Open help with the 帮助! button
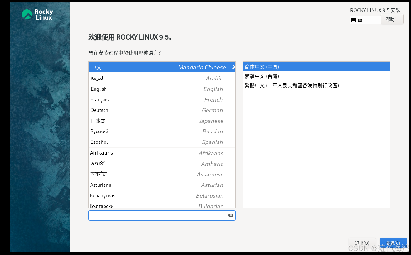Viewport: 411px width, 255px height. click(392, 19)
